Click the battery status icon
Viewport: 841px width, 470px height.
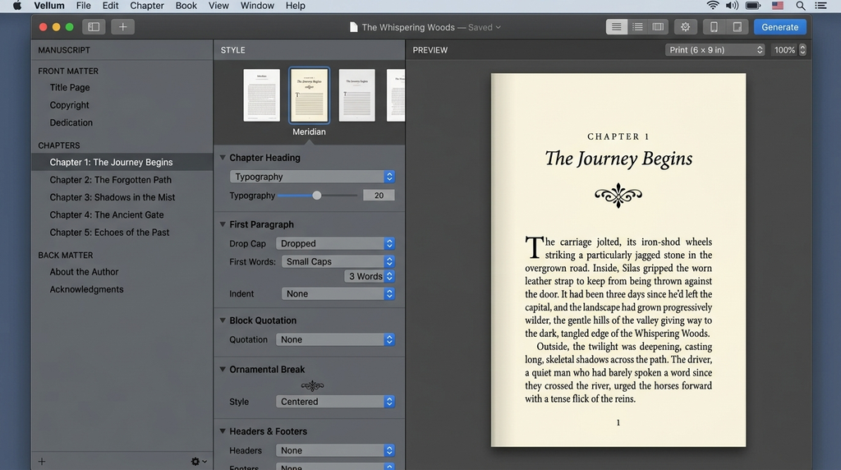pos(753,6)
